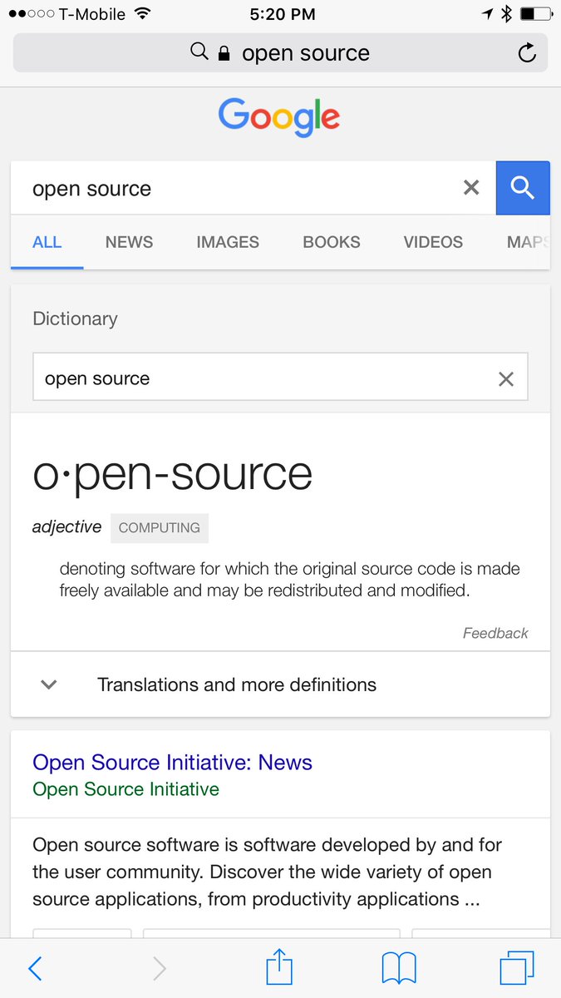Switch to the BOOKS tab
The image size is (561, 998).
pos(332,242)
